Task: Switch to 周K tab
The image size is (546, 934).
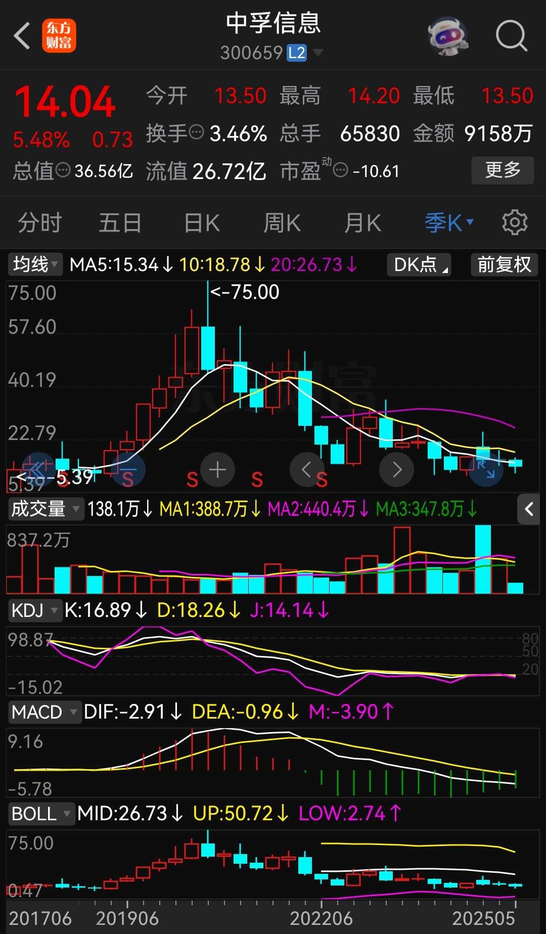Action: pos(282,223)
